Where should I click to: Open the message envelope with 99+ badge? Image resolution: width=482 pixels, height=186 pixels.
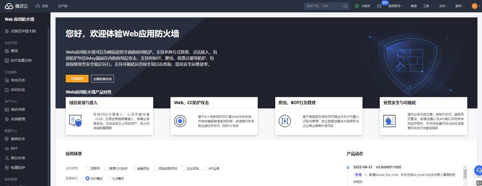coord(380,6)
